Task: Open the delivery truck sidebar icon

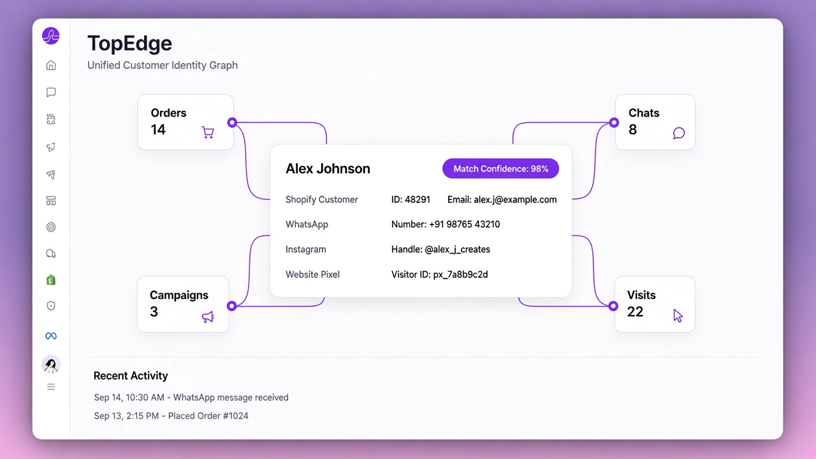Action: click(x=51, y=254)
